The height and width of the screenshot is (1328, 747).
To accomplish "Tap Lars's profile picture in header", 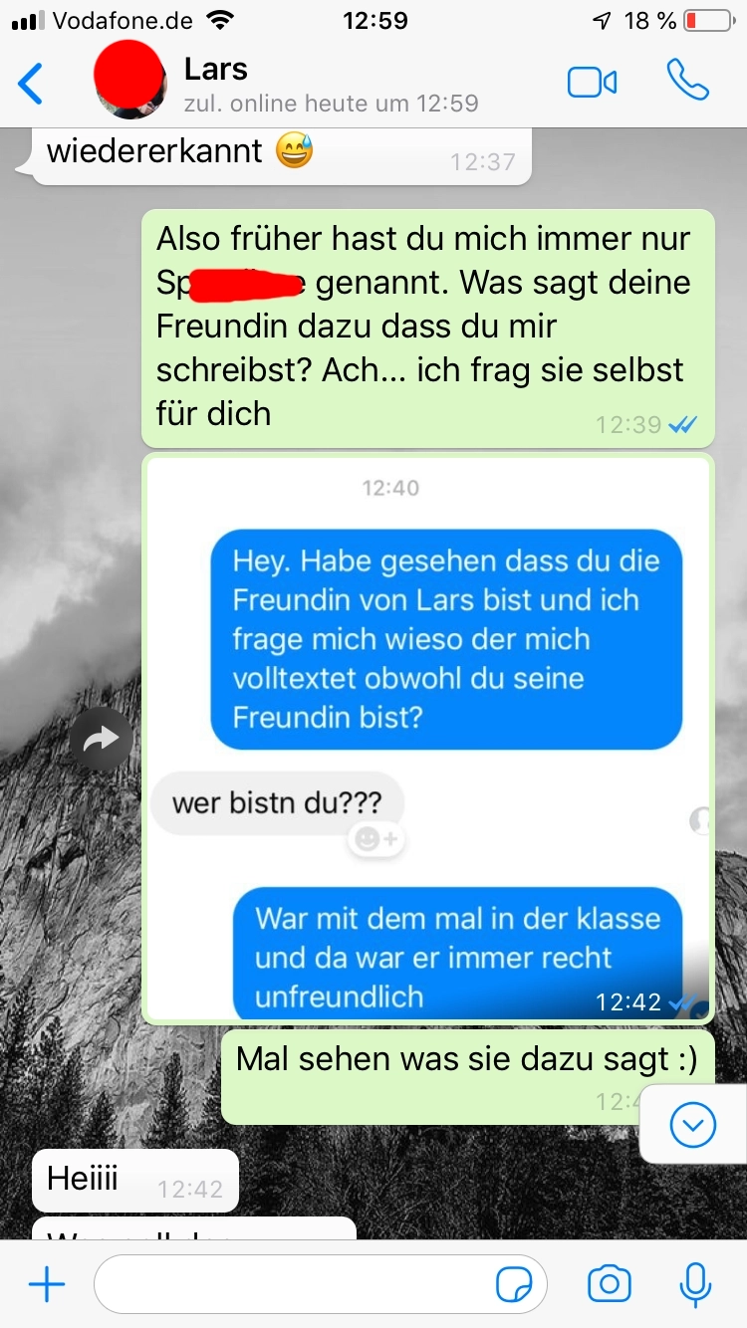I will click(130, 79).
